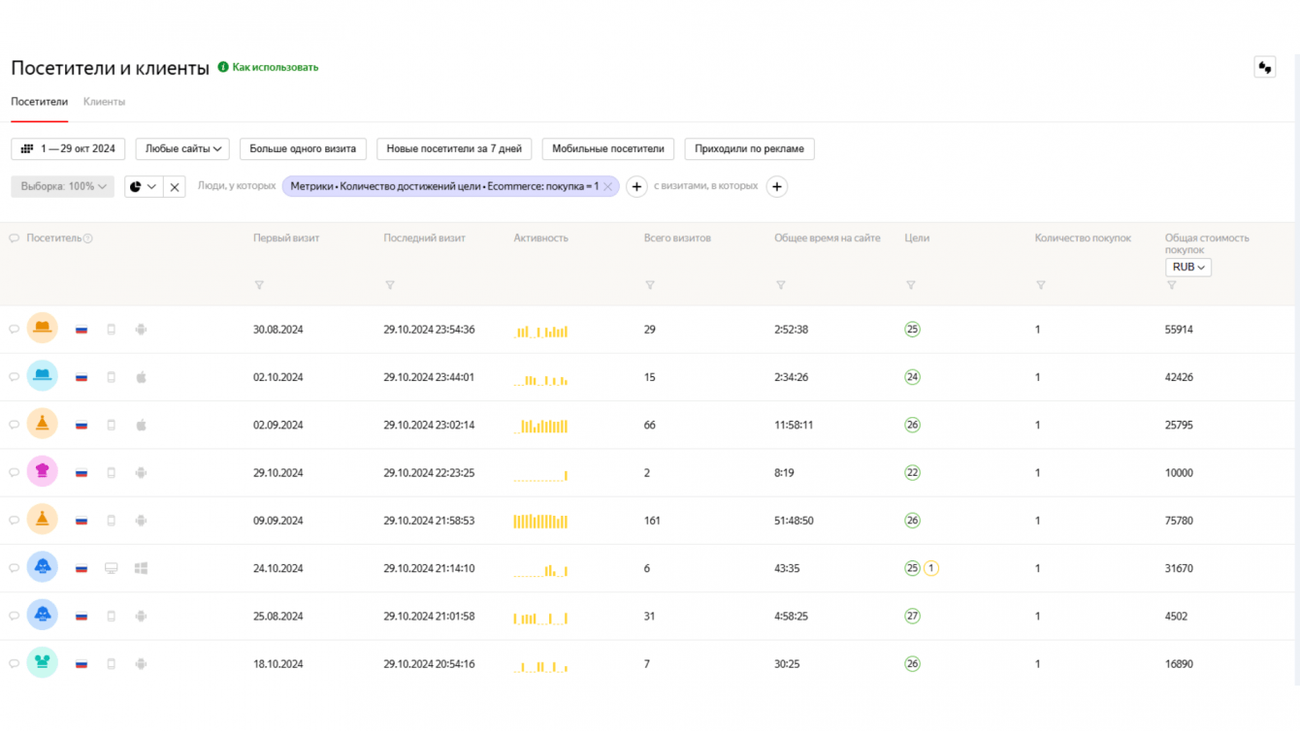Open the RUB currency dropdown
Image resolution: width=1300 pixels, height=731 pixels.
click(1187, 268)
